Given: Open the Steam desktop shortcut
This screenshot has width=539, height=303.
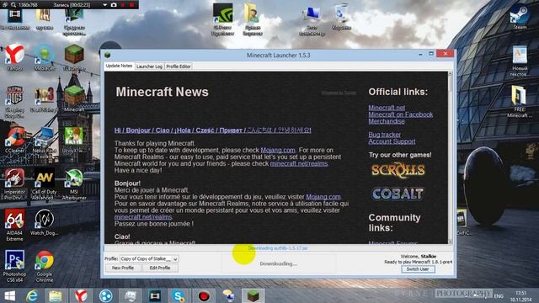Looking at the screenshot, I should (520, 17).
